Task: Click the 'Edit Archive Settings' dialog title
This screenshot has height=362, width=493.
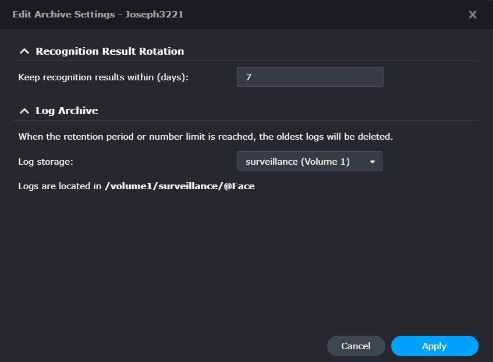Action: (x=64, y=15)
